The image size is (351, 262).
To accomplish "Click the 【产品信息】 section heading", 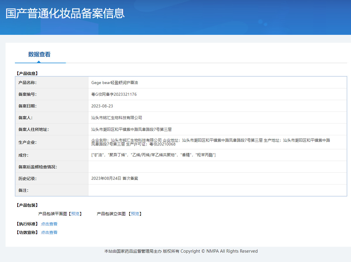I will point(27,73).
